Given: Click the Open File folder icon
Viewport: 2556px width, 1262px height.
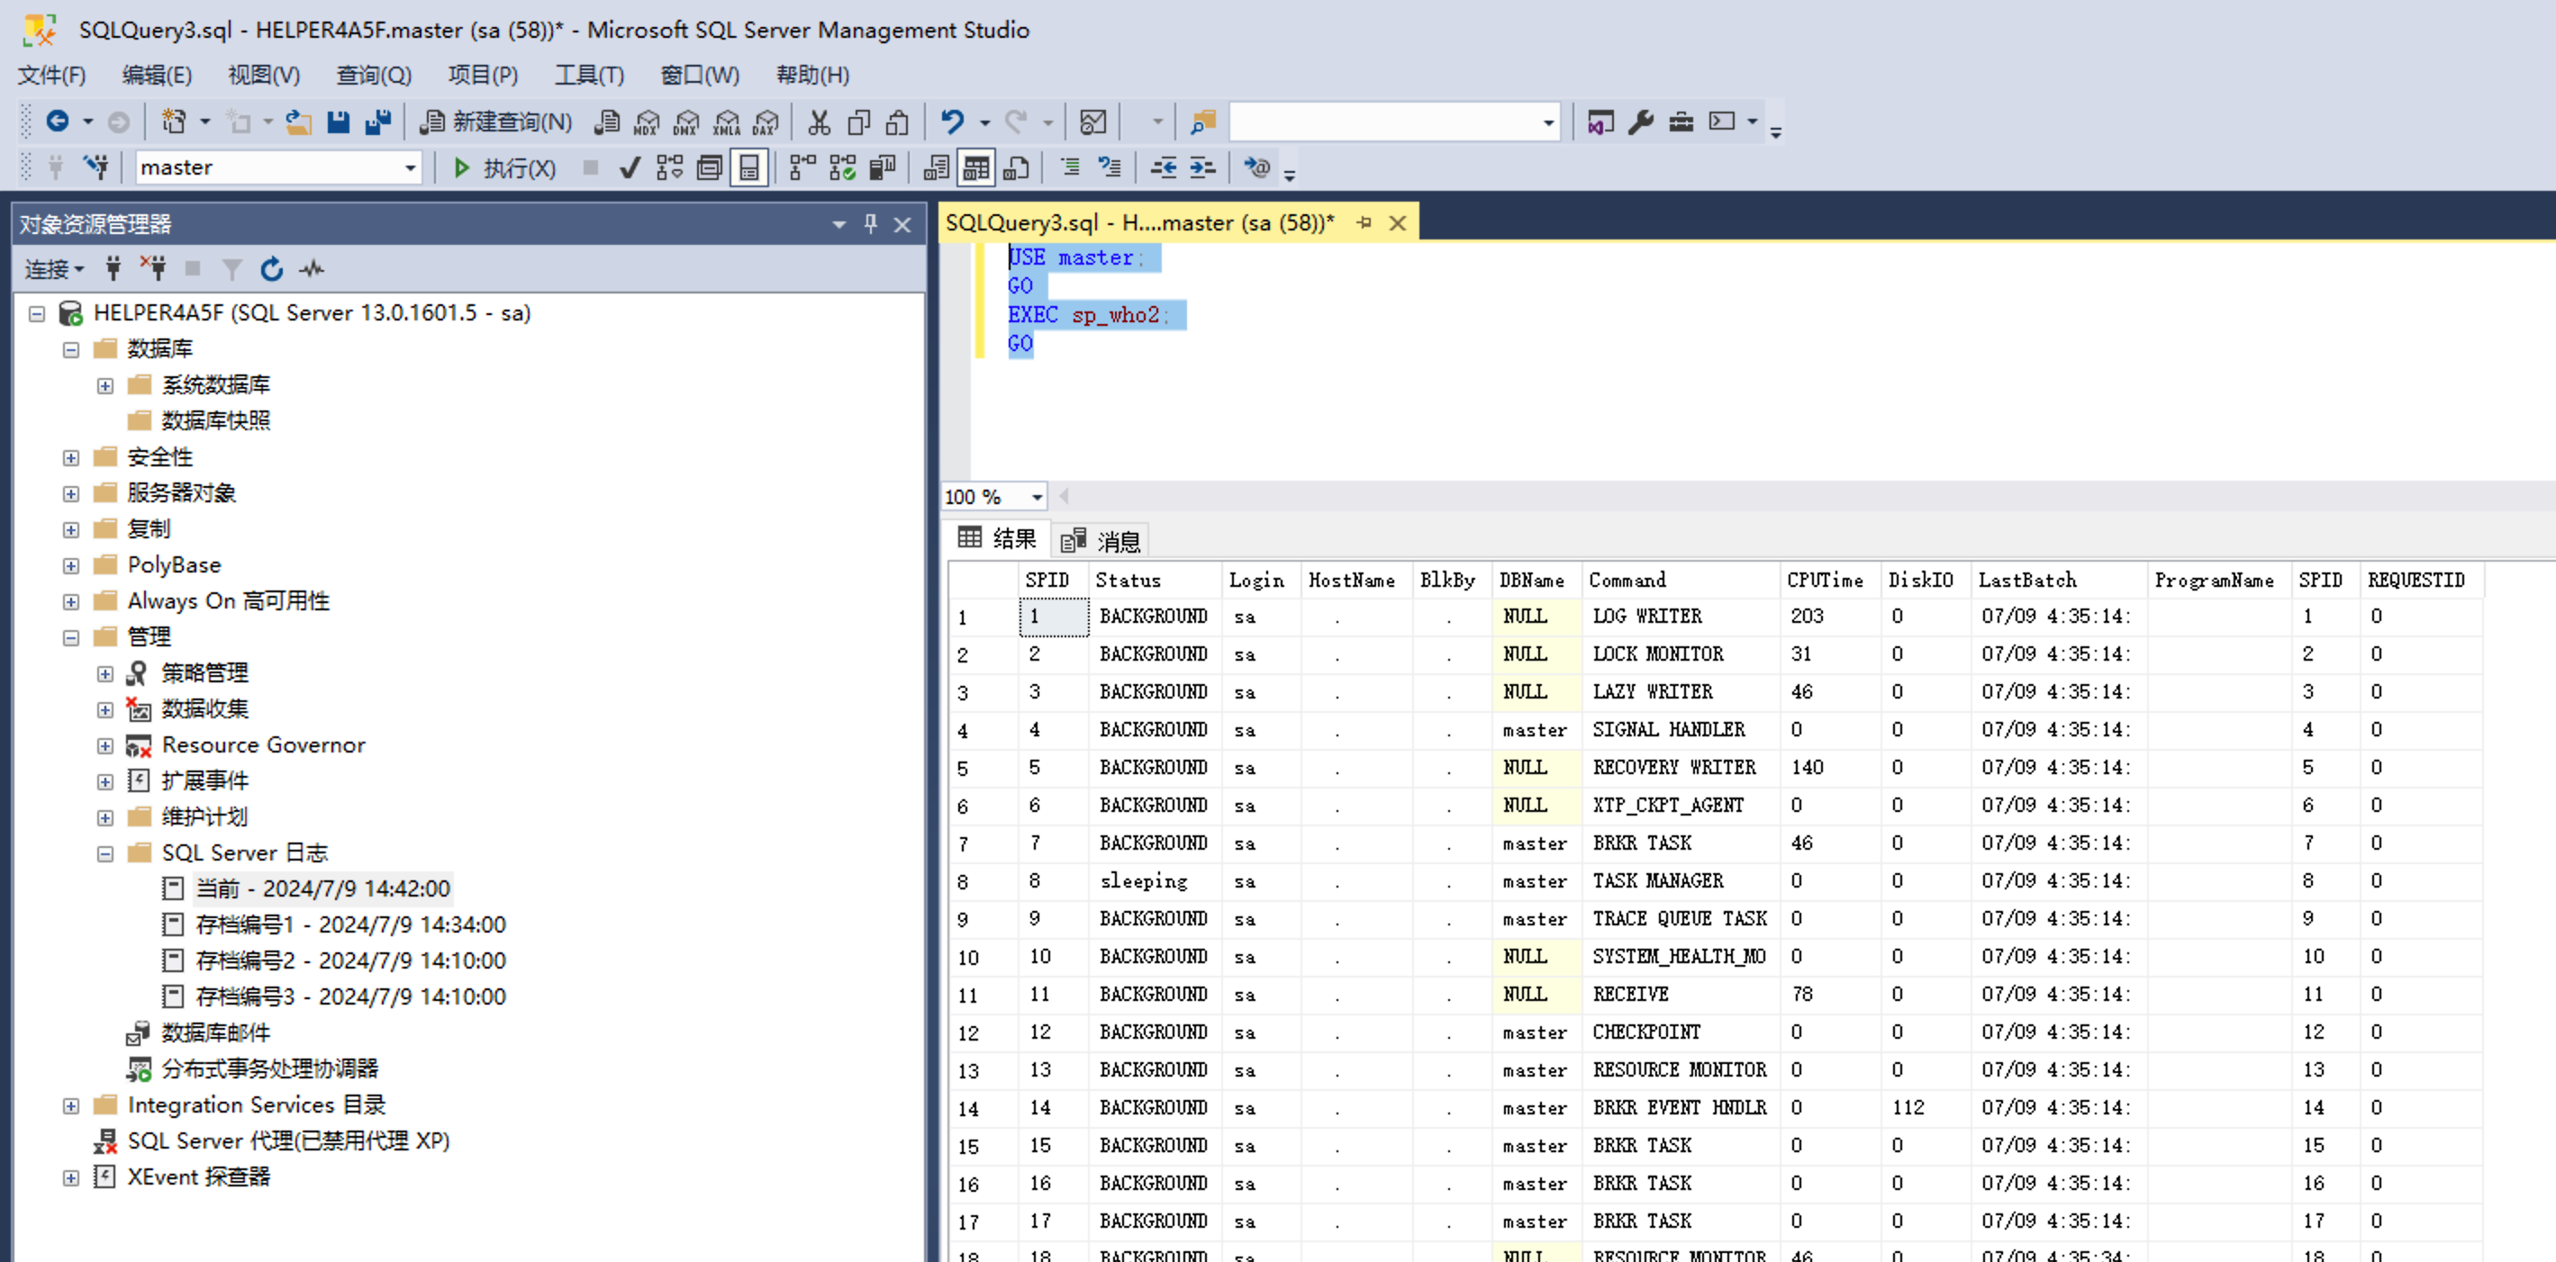Looking at the screenshot, I should click(299, 122).
